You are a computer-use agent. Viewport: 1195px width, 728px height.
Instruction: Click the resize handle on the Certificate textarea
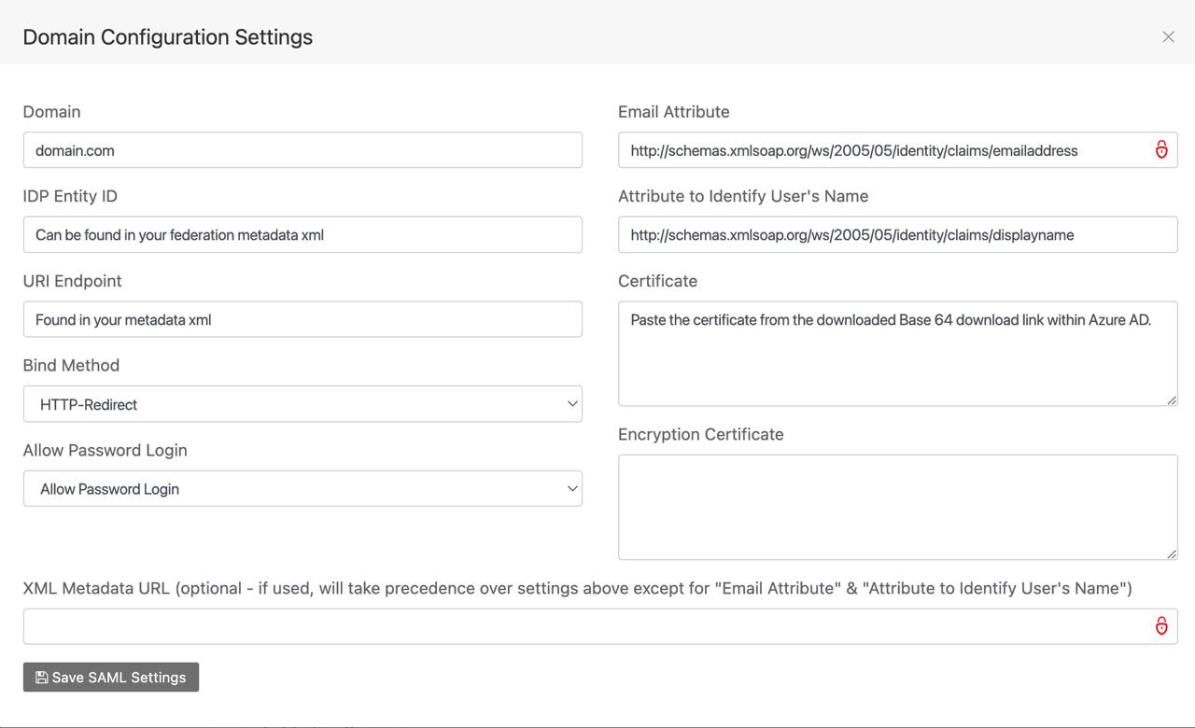click(x=1172, y=400)
